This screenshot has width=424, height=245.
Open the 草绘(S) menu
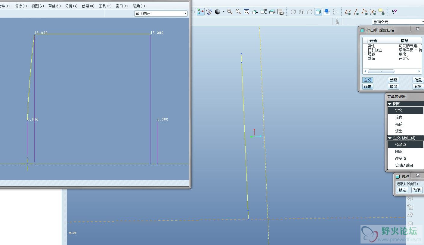coord(54,6)
